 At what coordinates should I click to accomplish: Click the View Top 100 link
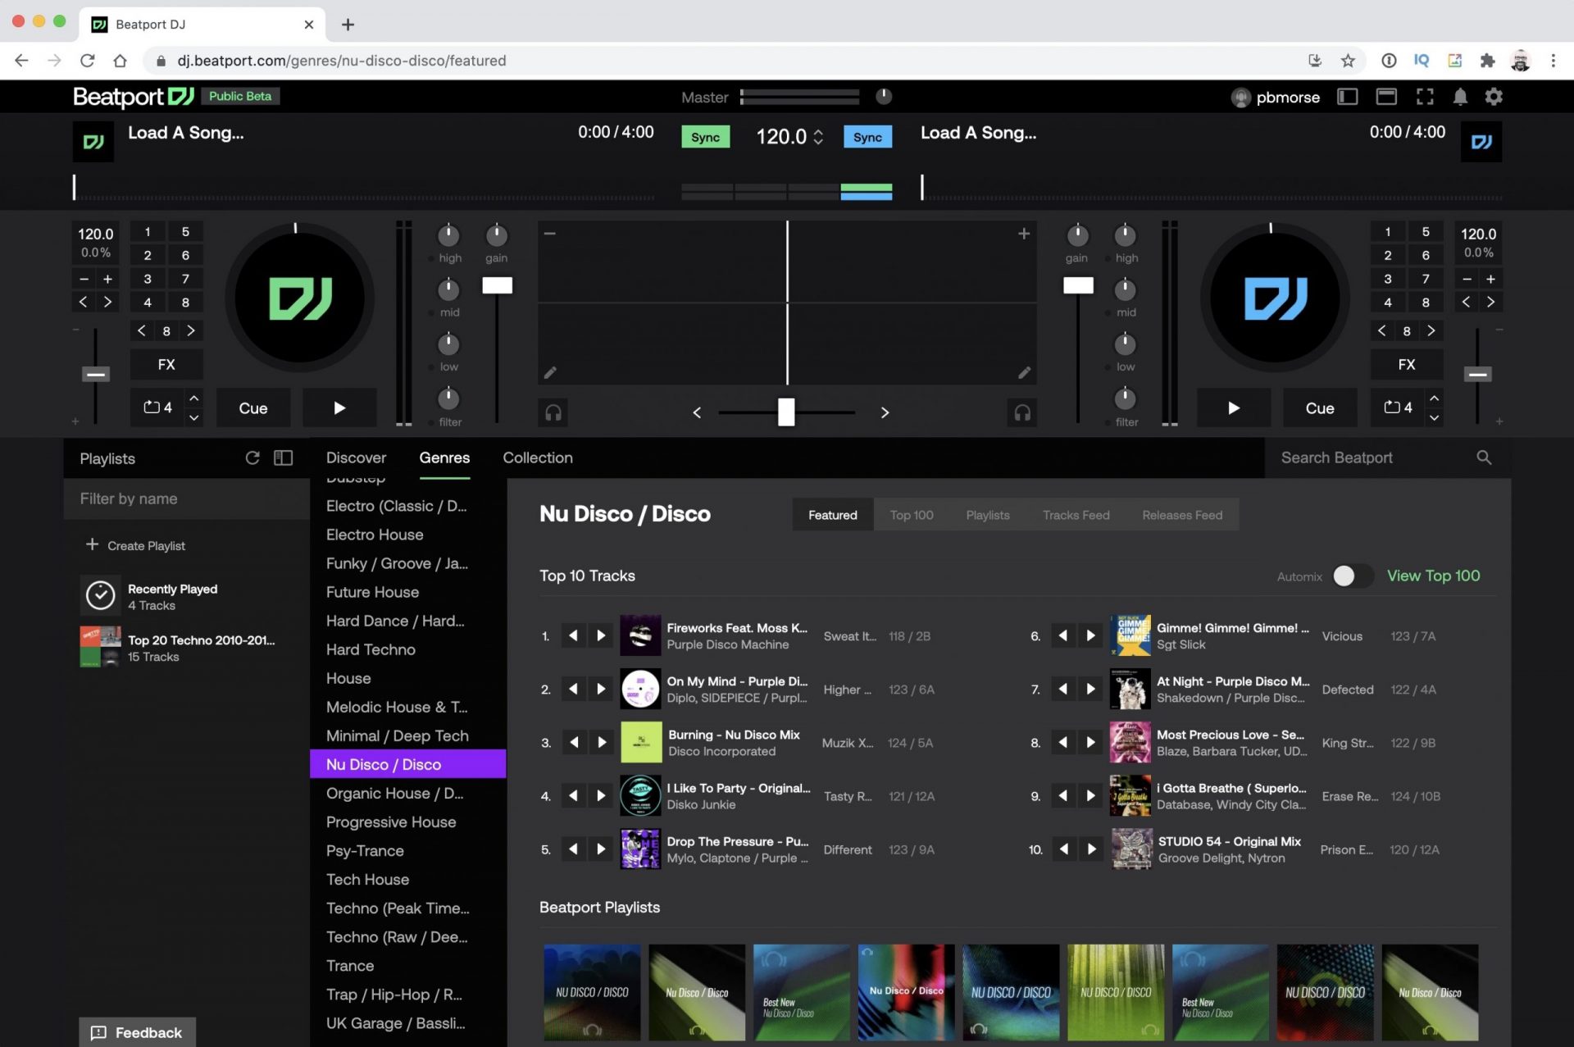(x=1433, y=576)
